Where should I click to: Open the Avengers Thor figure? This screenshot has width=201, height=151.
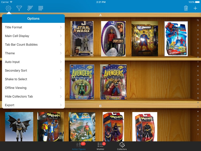[113, 82]
